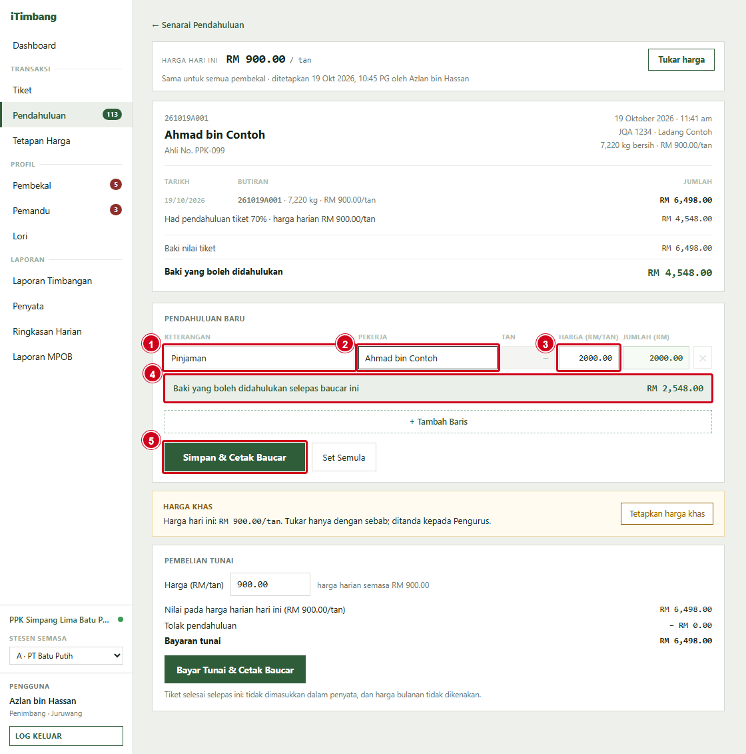This screenshot has width=746, height=754.
Task: Click the Pembekal badge showing 5
Action: (x=116, y=185)
